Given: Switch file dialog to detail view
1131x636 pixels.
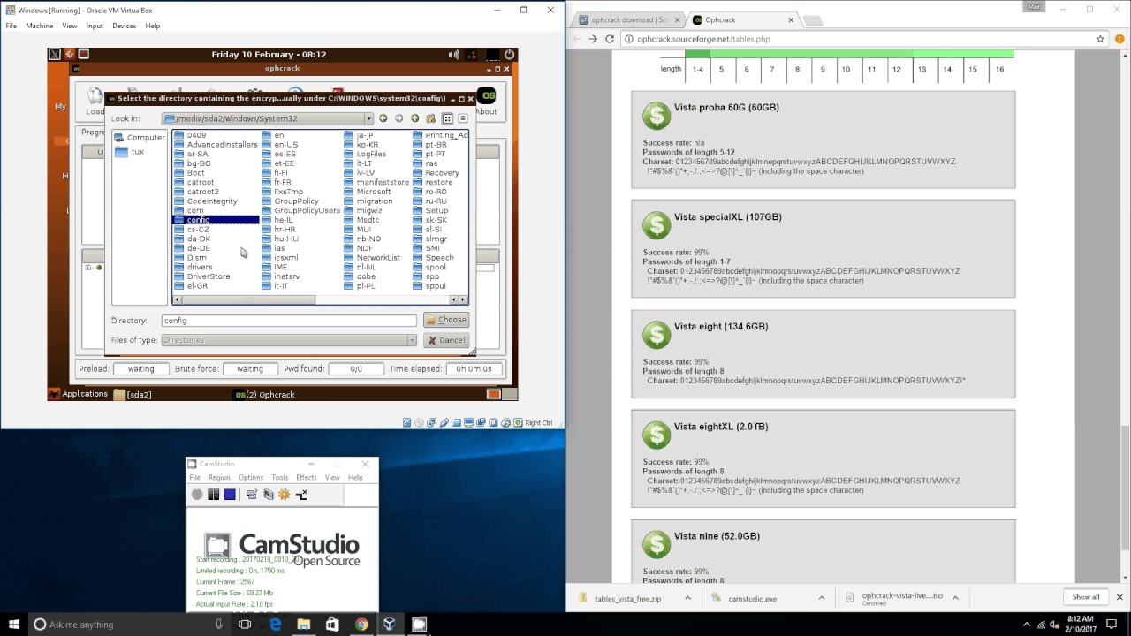Looking at the screenshot, I should 462,118.
